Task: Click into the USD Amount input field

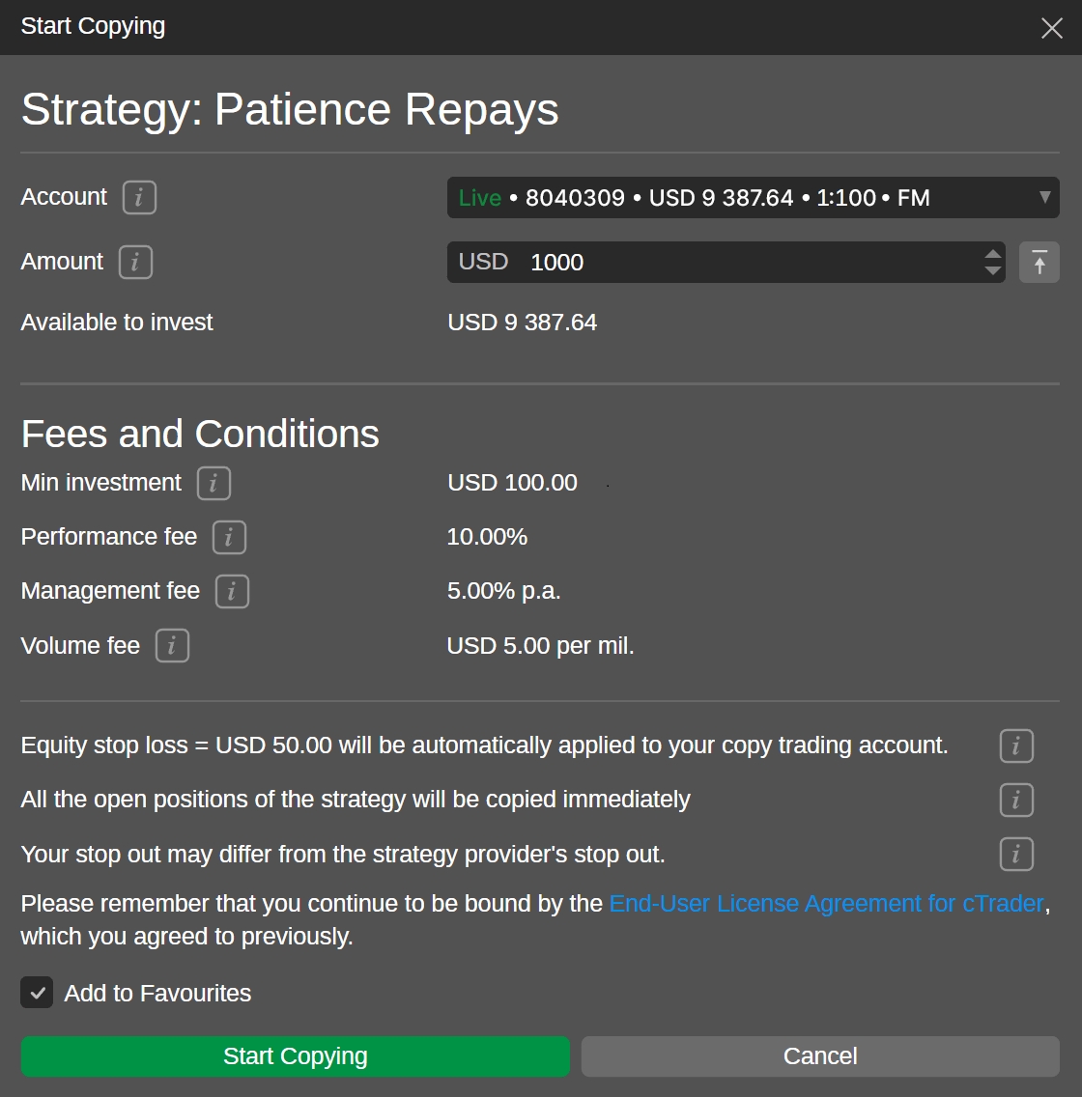Action: click(x=744, y=263)
